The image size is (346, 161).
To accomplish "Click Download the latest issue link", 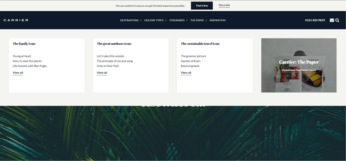I will (299, 70).
